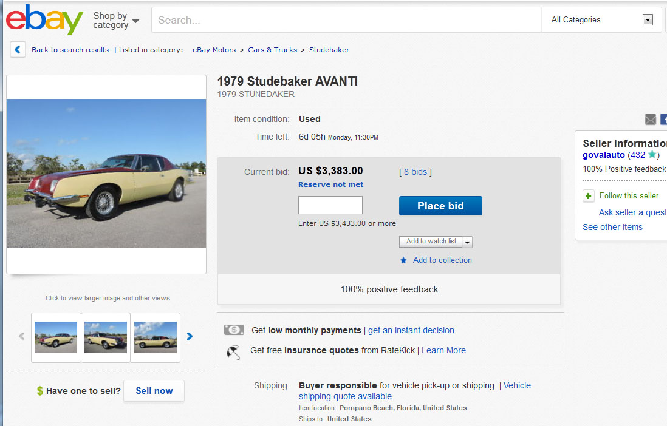Click the email seller envelope icon
Image resolution: width=667 pixels, height=426 pixels.
tap(651, 120)
